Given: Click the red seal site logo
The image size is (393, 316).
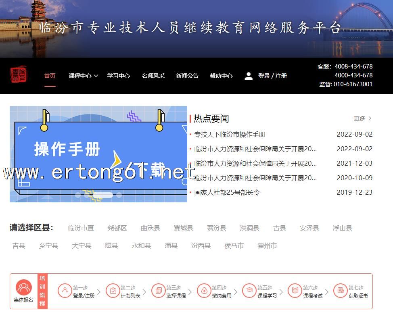Looking at the screenshot, I should click(19, 75).
